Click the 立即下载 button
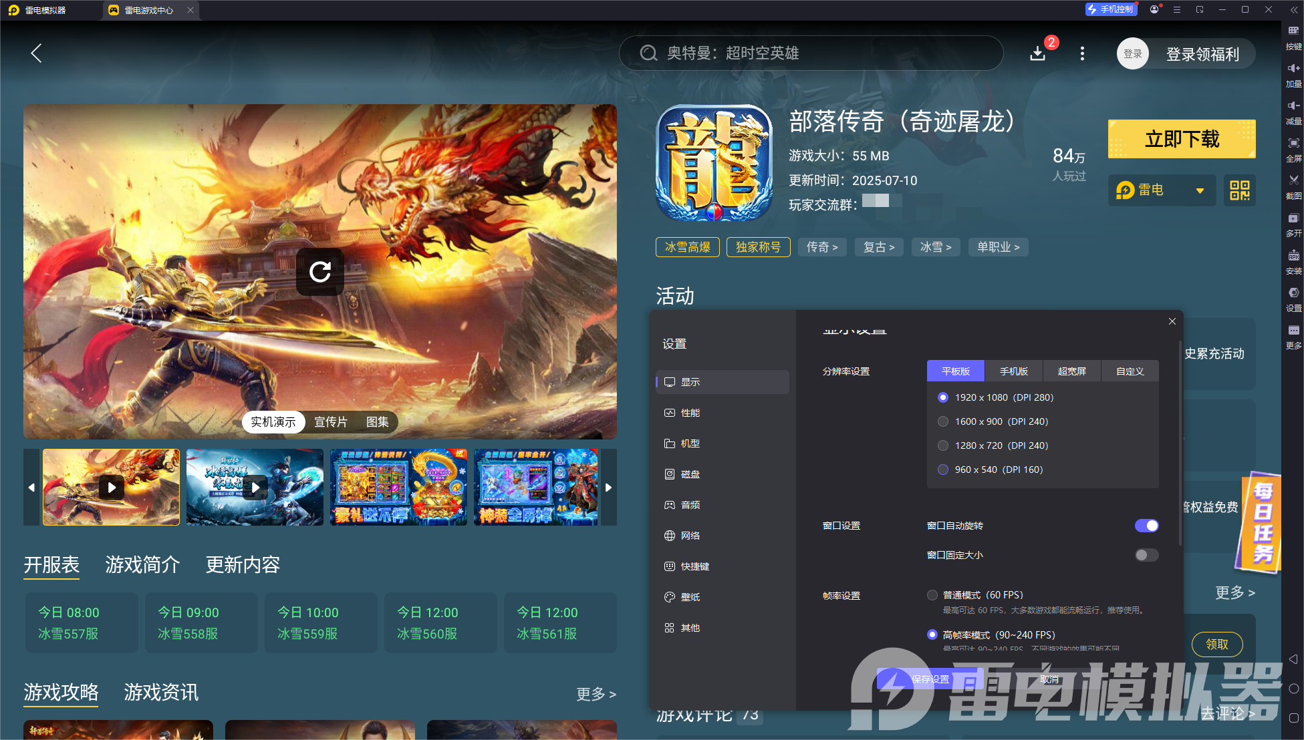Image resolution: width=1304 pixels, height=740 pixels. pyautogui.click(x=1181, y=139)
